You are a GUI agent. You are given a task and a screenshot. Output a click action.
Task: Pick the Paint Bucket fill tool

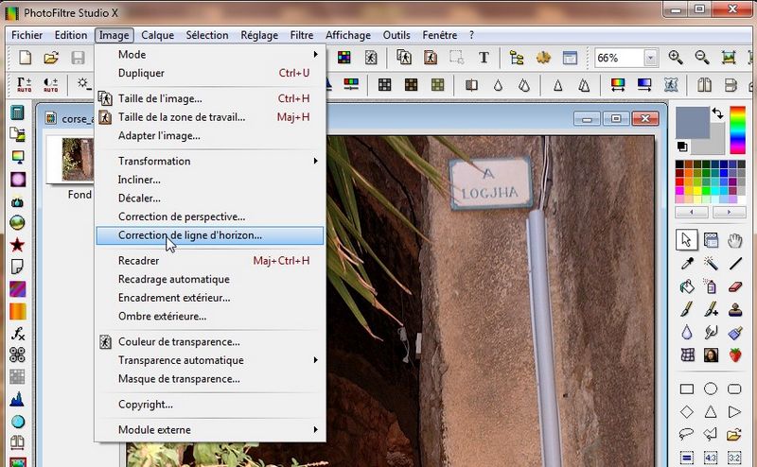687,286
